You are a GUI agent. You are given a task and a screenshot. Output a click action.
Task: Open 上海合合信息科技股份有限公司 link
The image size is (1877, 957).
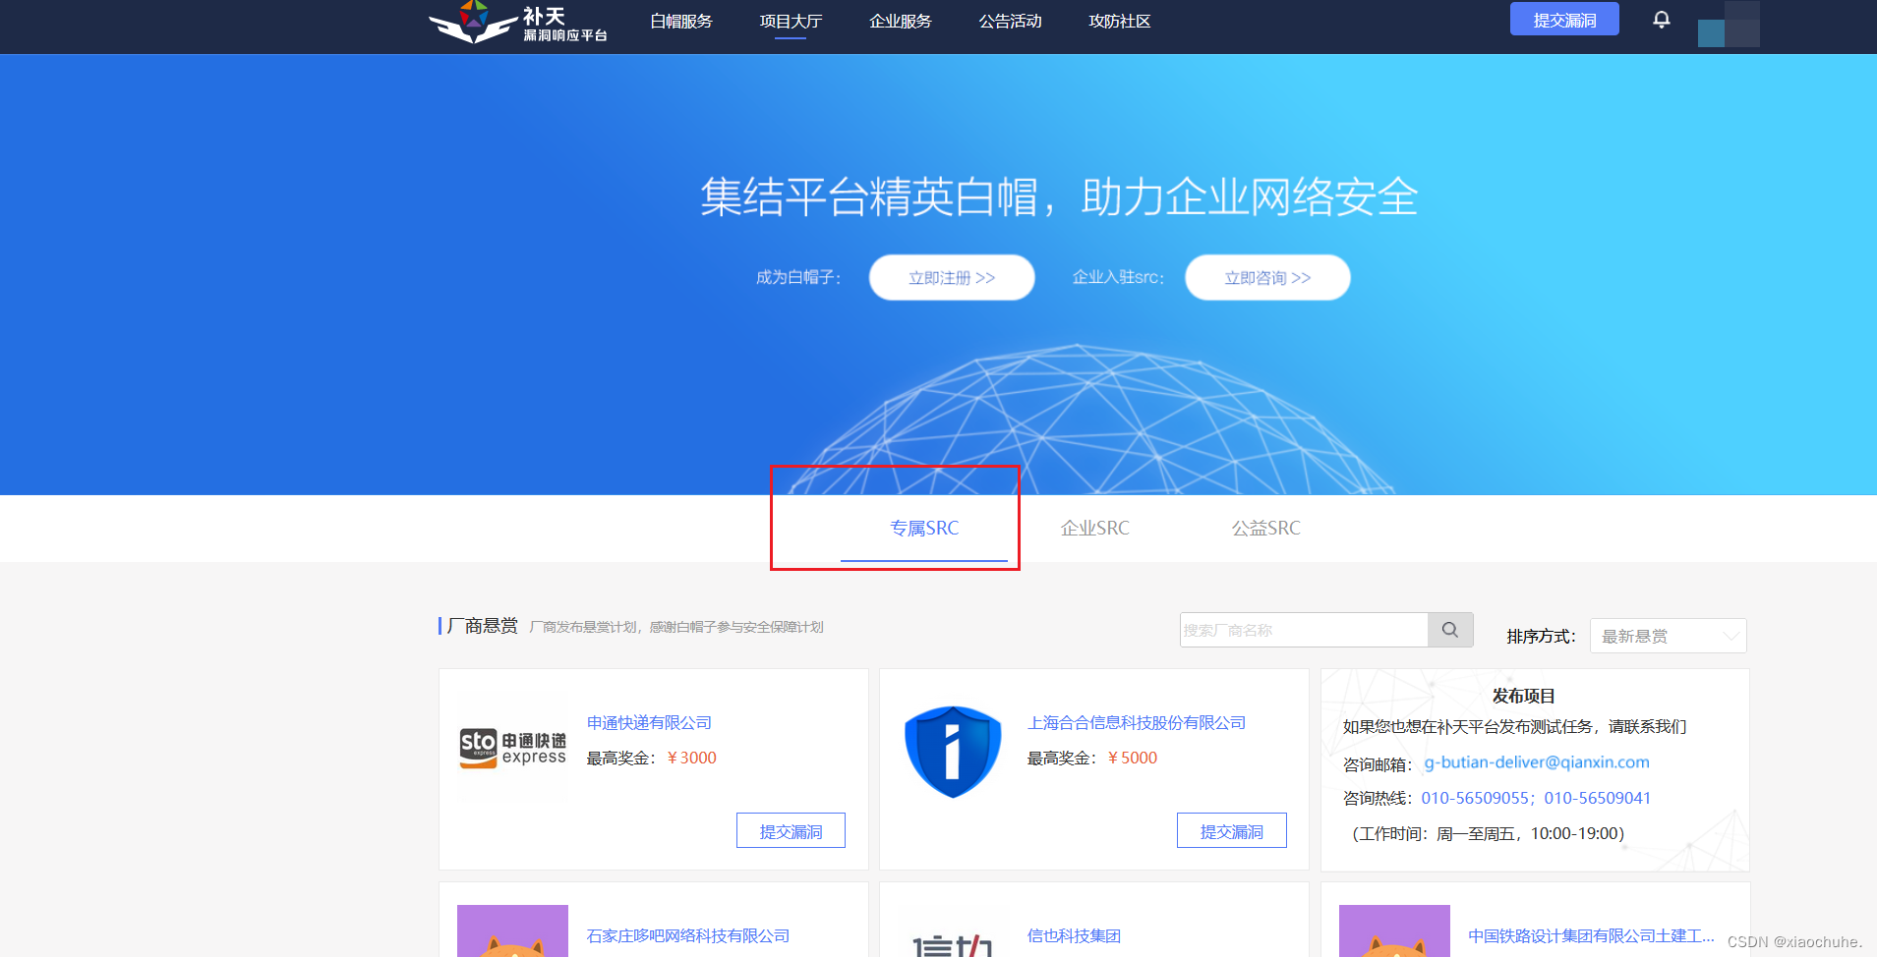(1137, 723)
